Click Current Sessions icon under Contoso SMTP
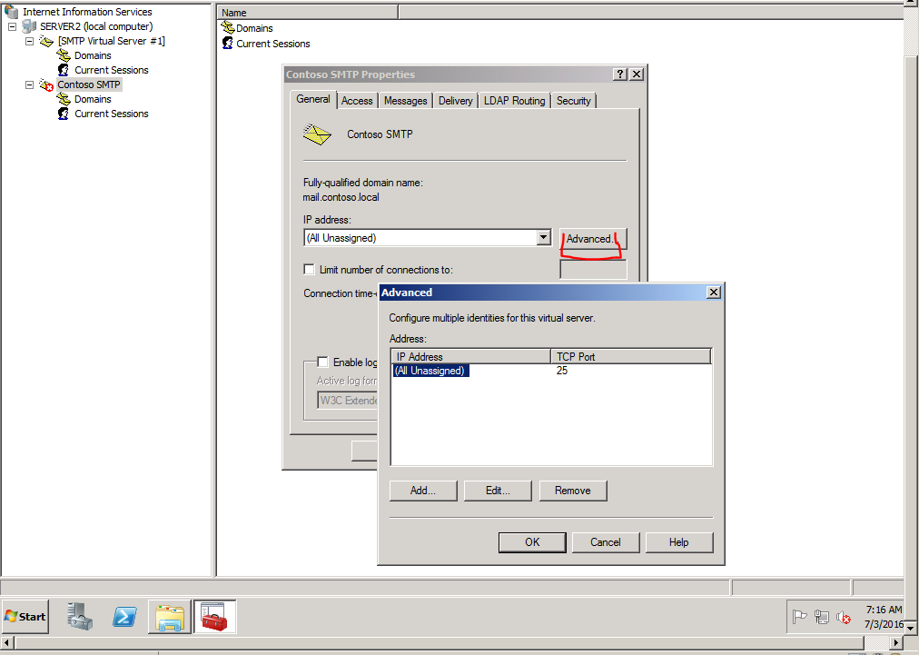 coord(64,114)
